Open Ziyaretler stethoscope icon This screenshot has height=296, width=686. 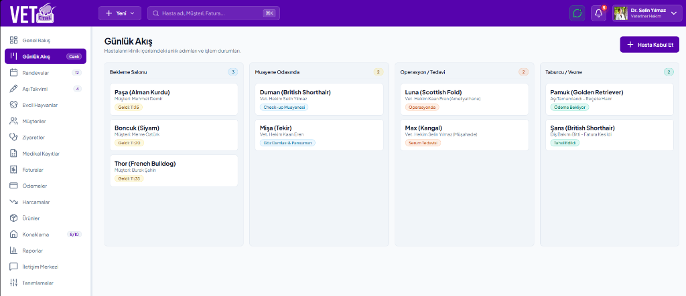pos(13,137)
